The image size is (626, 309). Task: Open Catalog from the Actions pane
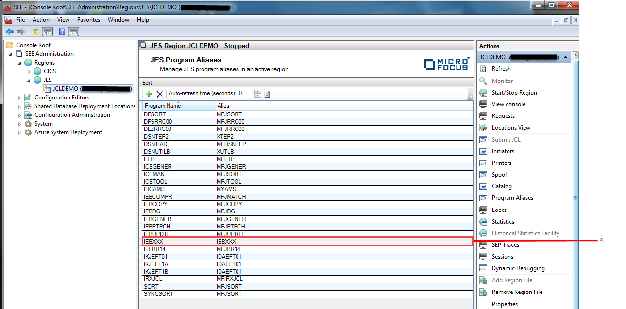501,186
